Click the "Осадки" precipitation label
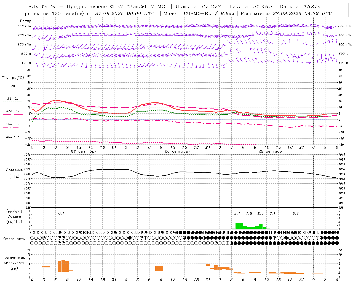The height and width of the screenshot is (282, 353). tap(14, 216)
